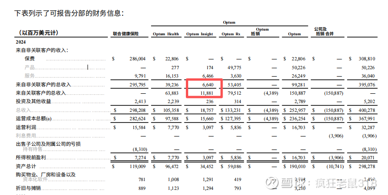
Task: Click the depreciation value 1,294
Action: tap(208, 188)
